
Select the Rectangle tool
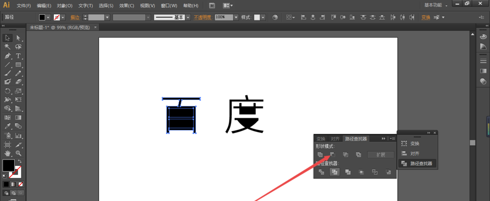point(19,65)
